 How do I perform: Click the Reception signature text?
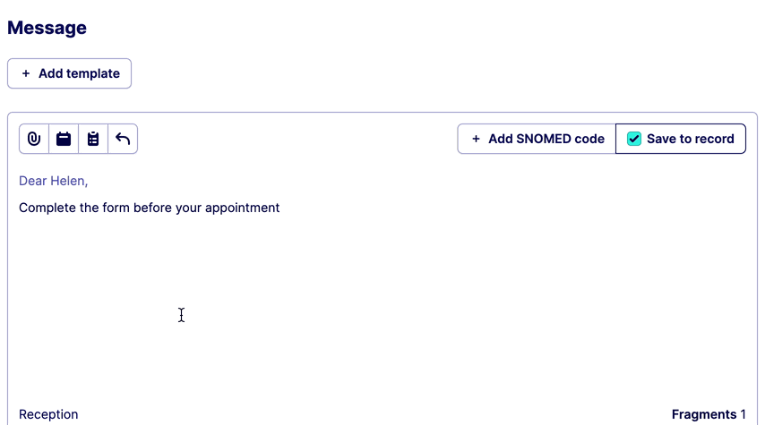pyautogui.click(x=48, y=414)
